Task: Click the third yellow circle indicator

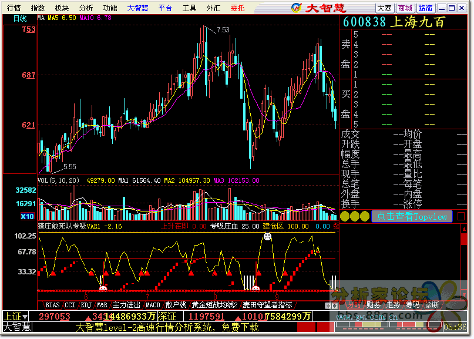Action: click(365, 216)
